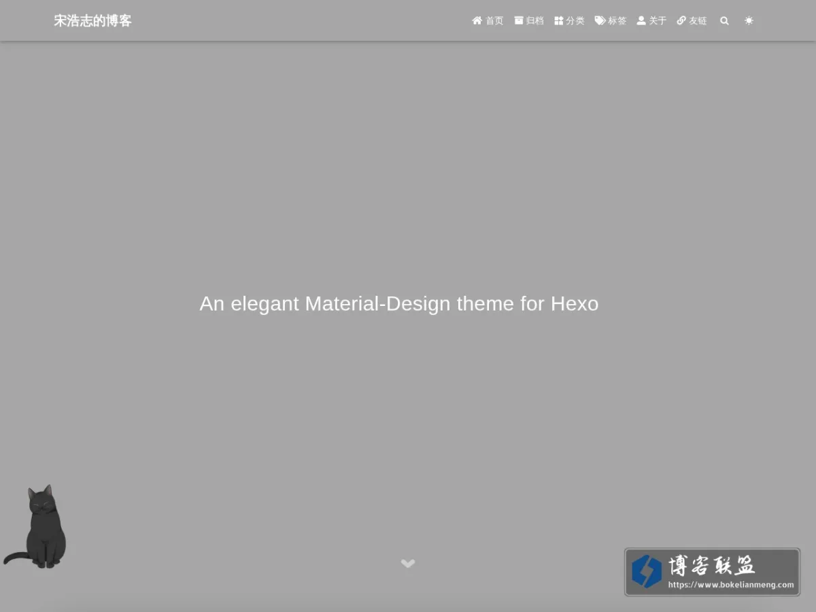Click the black cat mascot
Screen dimensions: 816x612
click(35, 526)
